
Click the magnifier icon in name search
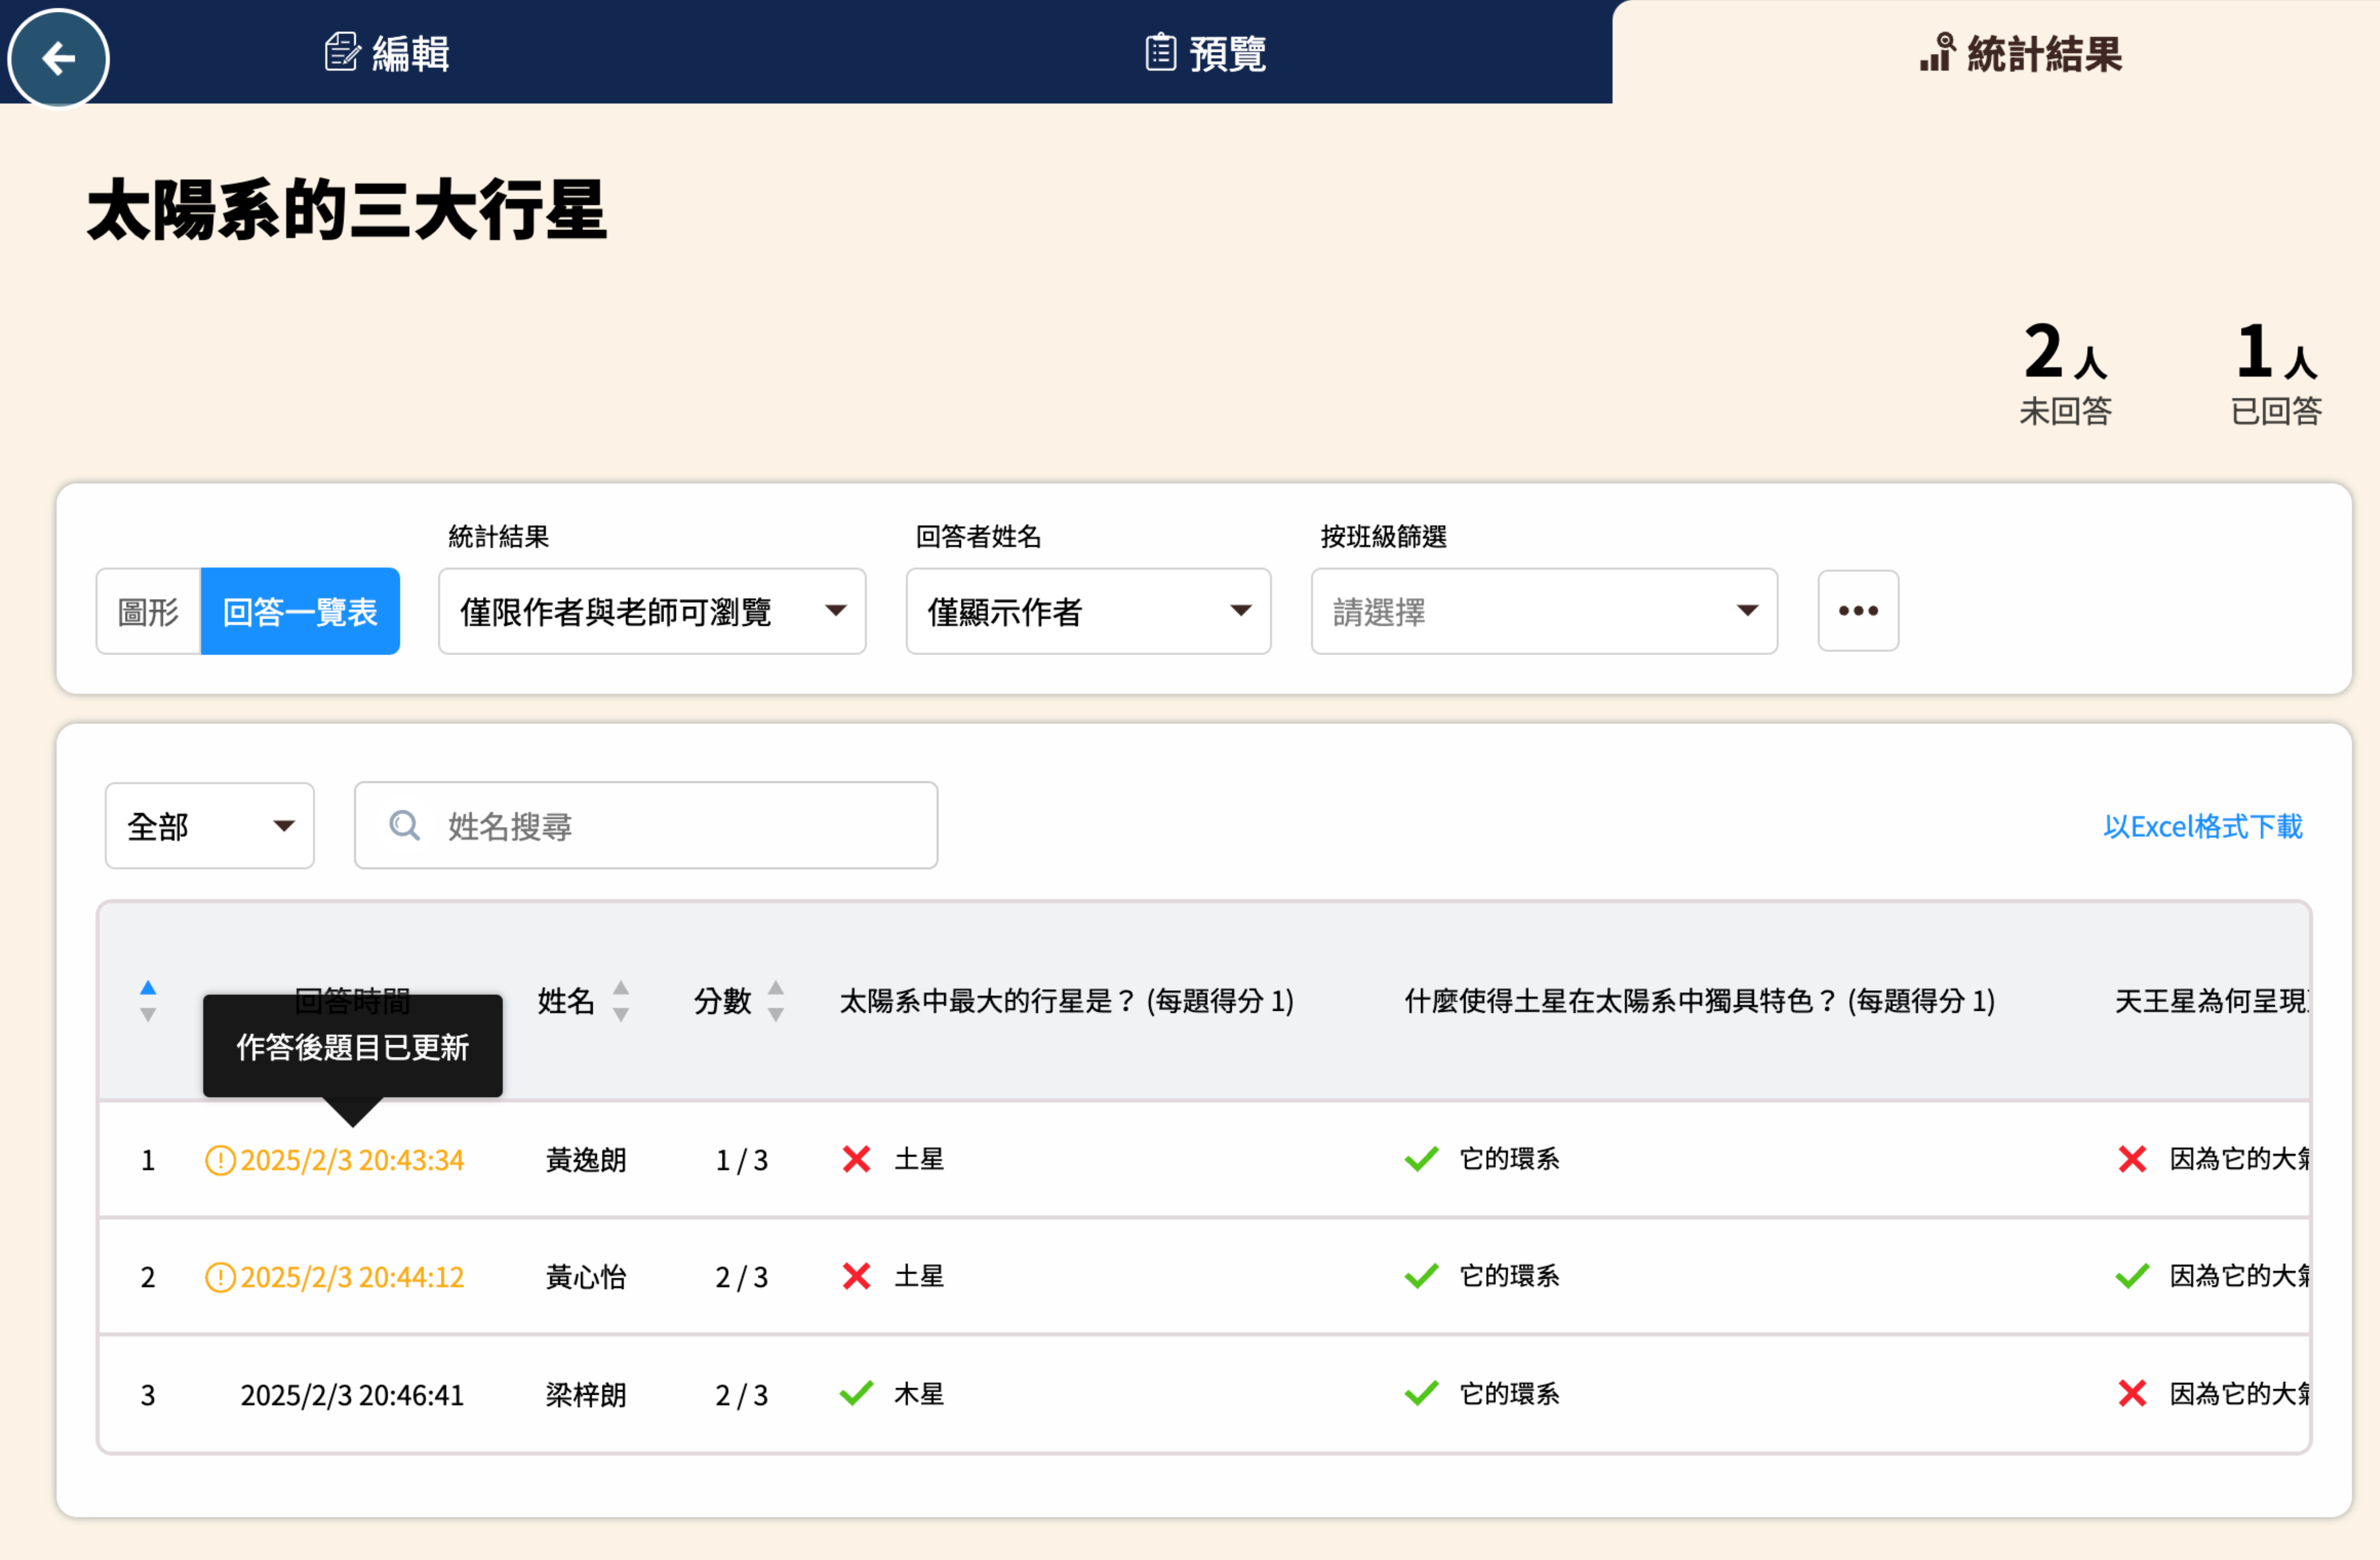[404, 826]
